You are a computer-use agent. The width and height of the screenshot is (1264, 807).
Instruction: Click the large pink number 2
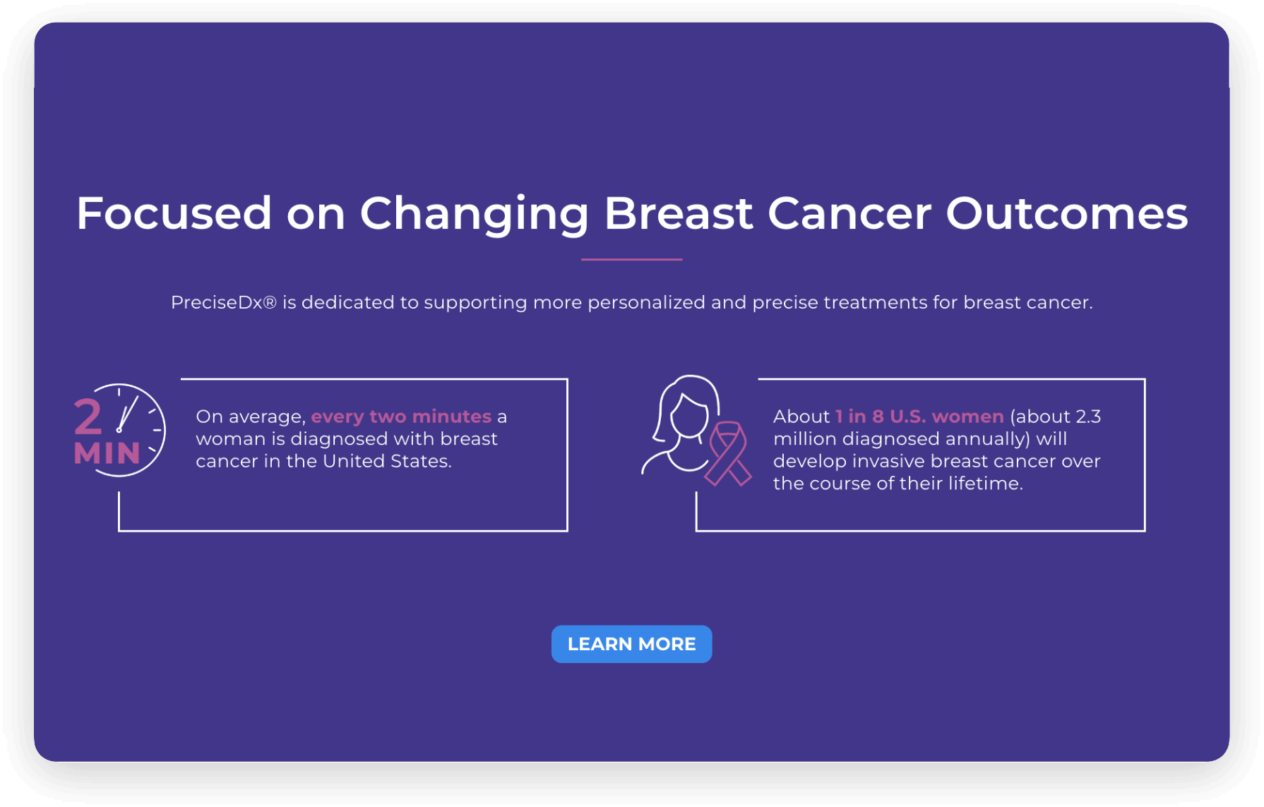[x=88, y=417]
